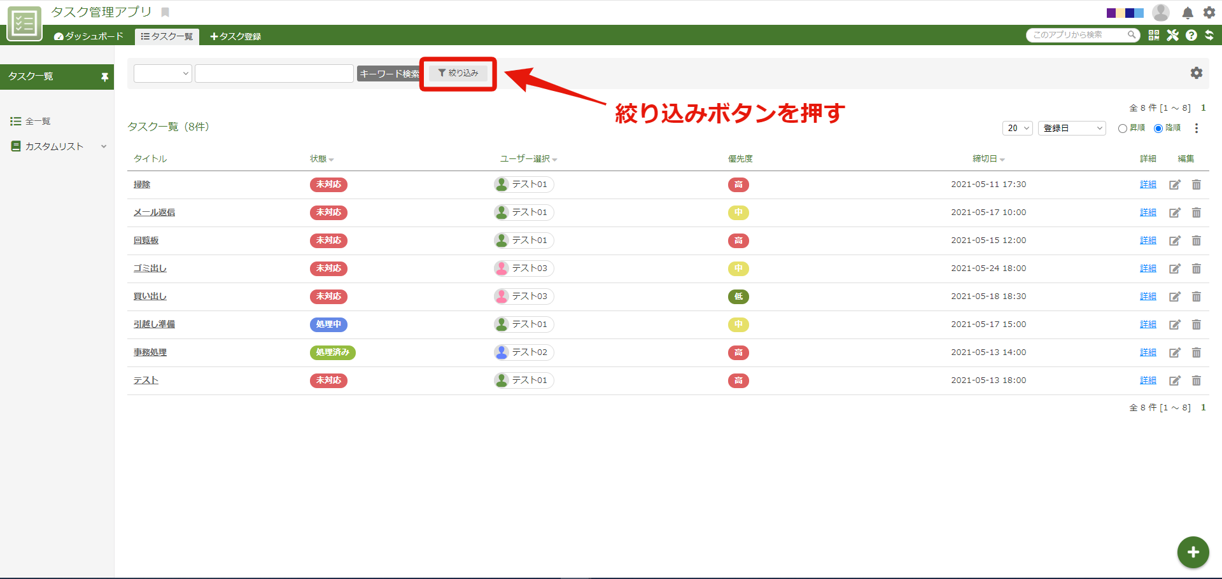Open help via the question mark icon
The width and height of the screenshot is (1222, 579).
1191,35
